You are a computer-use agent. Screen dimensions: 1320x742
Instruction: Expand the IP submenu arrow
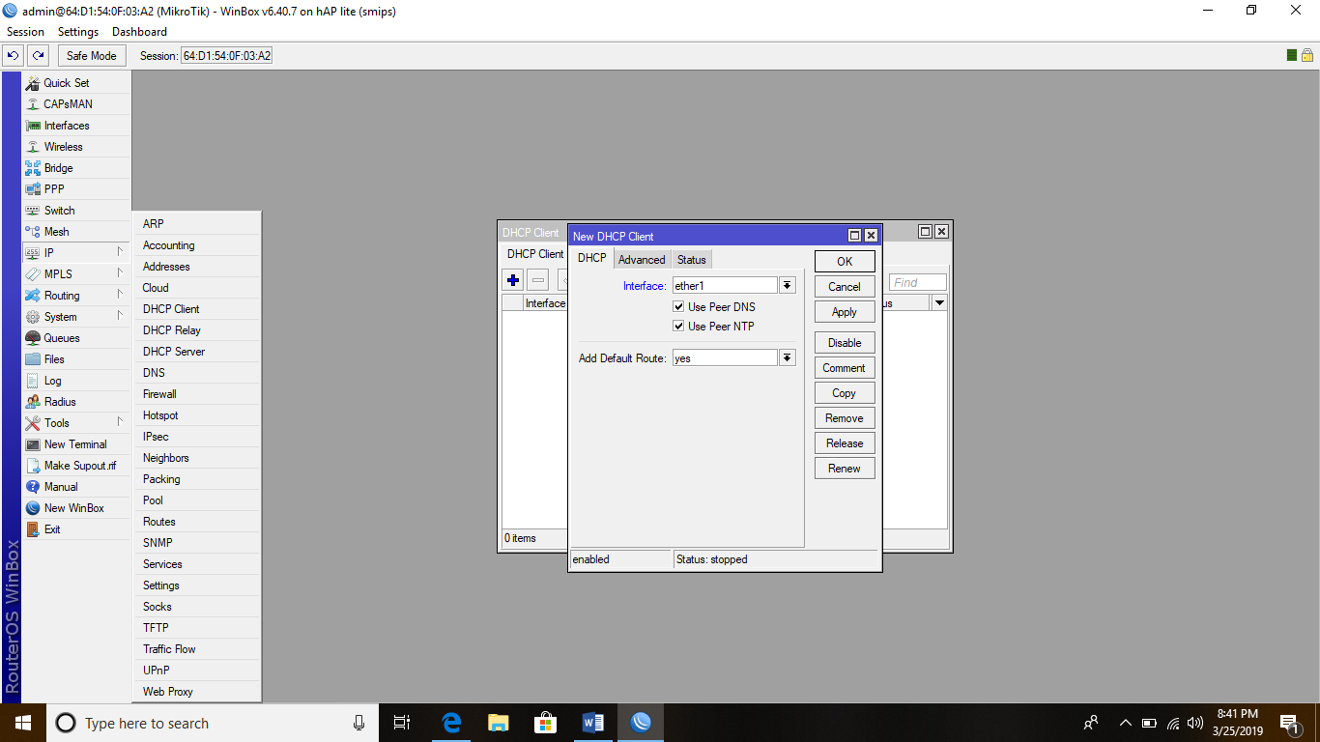pos(121,253)
